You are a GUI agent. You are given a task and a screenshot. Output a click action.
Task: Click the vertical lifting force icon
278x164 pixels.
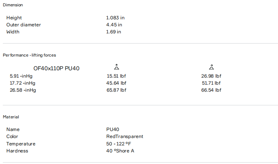[117, 67]
